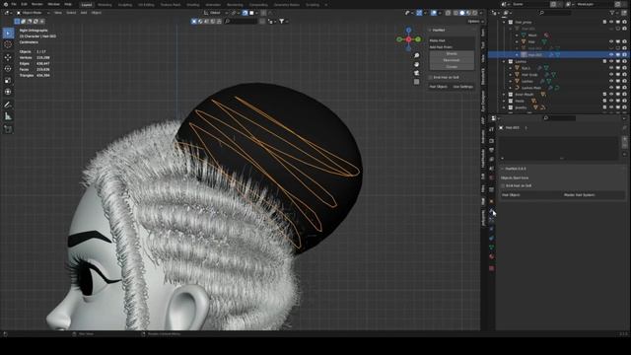Open the Render properties tab icon
This screenshot has height=355, width=631.
(x=491, y=141)
